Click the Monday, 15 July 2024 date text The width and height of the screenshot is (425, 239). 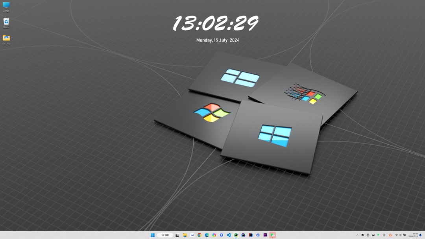(218, 40)
